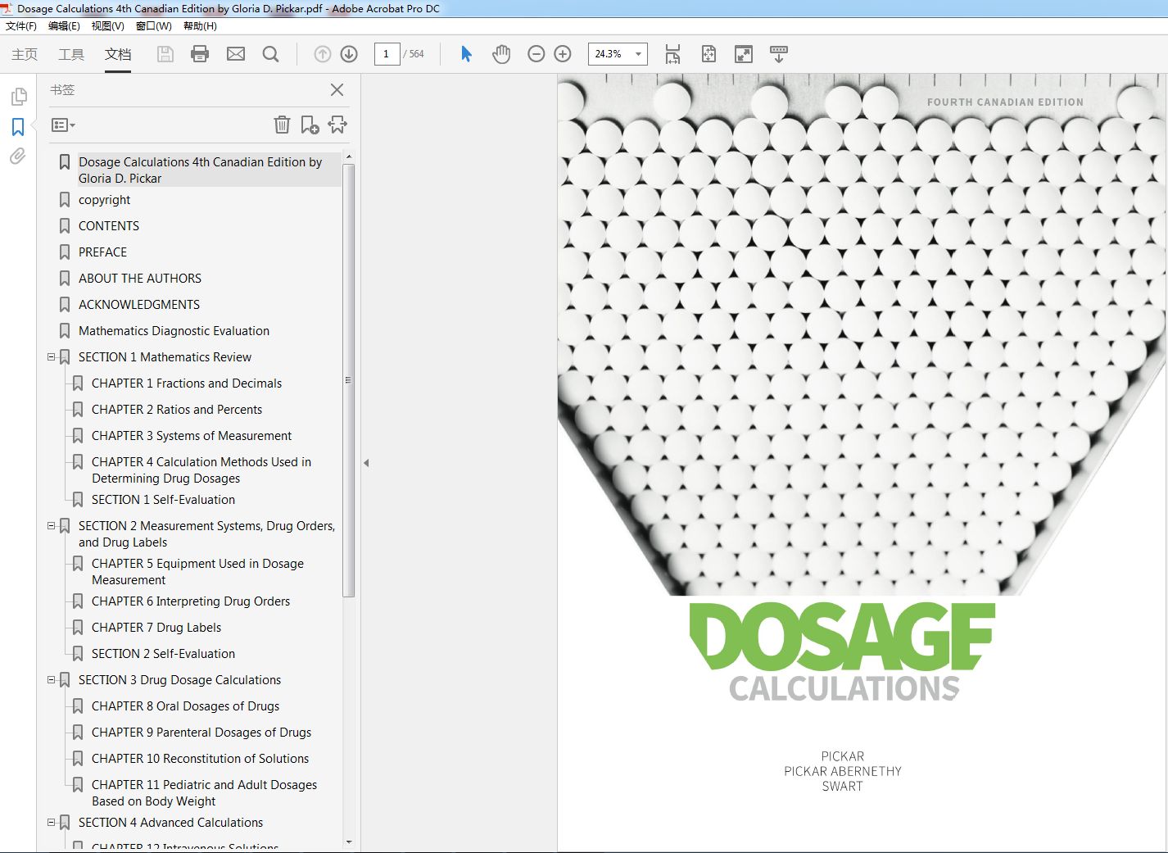This screenshot has width=1168, height=853.
Task: Delete selected bookmark with trash icon
Action: [282, 125]
